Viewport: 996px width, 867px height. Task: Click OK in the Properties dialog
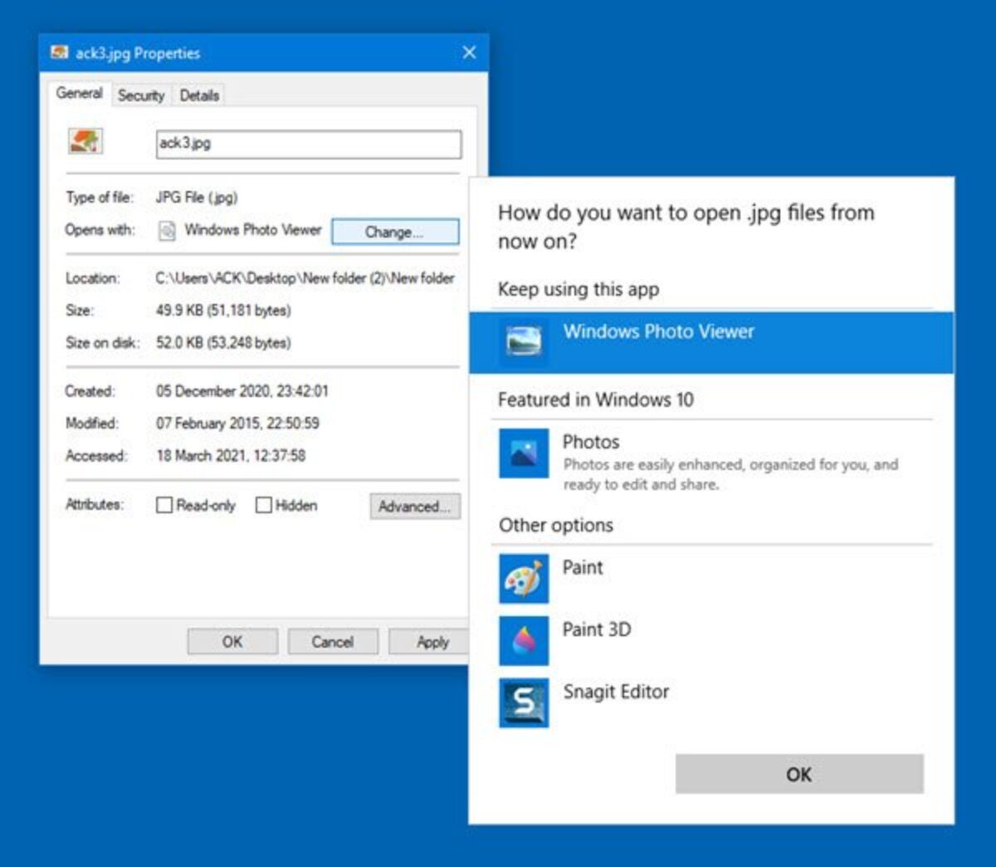coord(232,641)
